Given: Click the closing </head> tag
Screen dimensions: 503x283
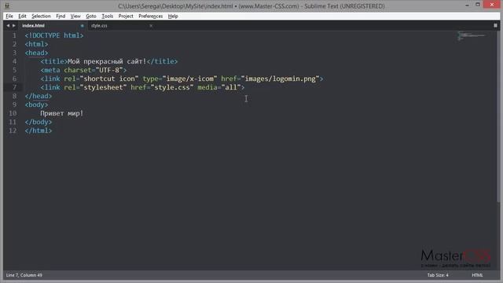Looking at the screenshot, I should coord(39,96).
